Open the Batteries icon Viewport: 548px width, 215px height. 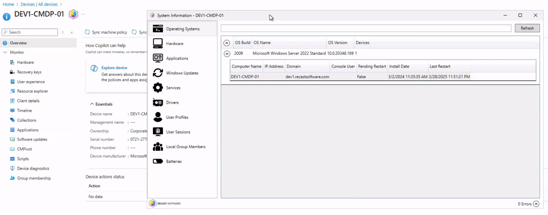158,161
